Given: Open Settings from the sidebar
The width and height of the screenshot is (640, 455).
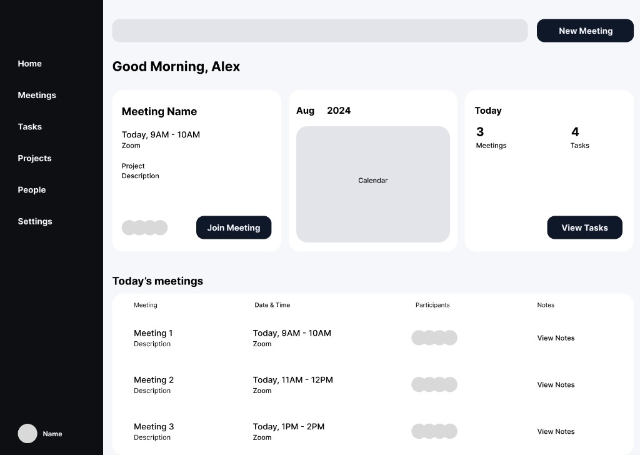Looking at the screenshot, I should 35,221.
